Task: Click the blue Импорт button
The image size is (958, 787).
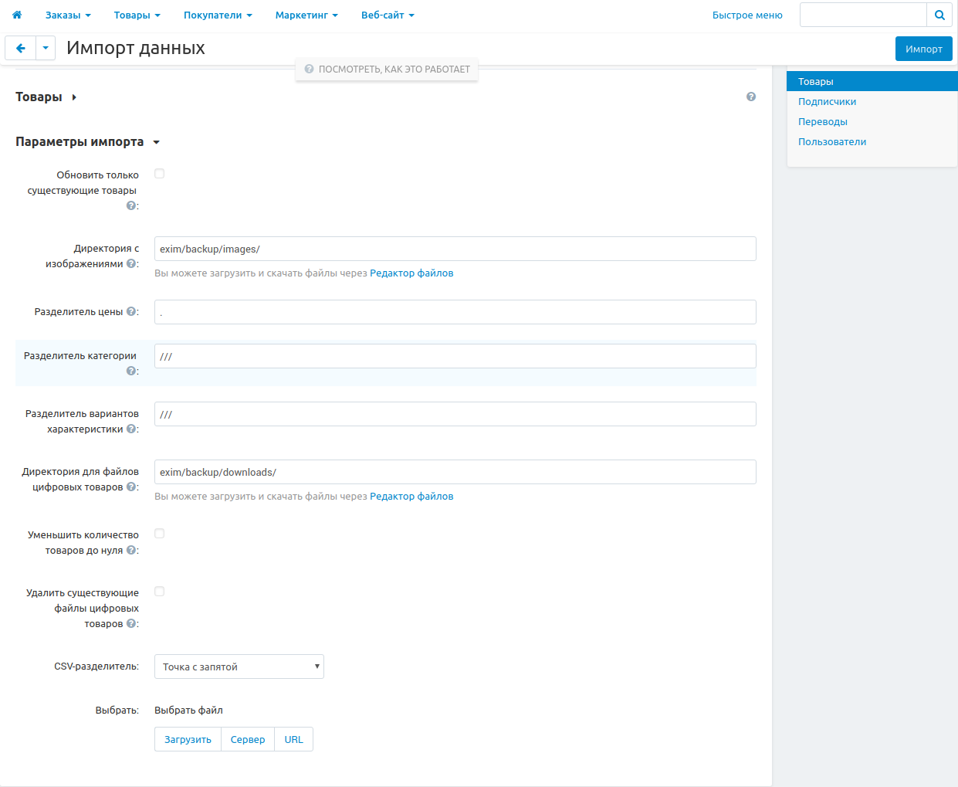Action: point(923,49)
